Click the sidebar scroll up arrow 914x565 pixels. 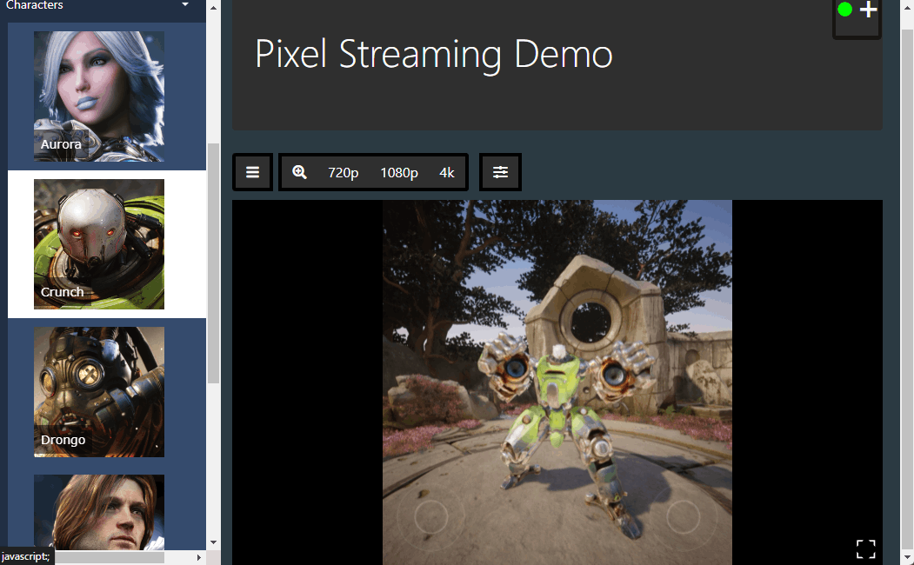[x=213, y=8]
